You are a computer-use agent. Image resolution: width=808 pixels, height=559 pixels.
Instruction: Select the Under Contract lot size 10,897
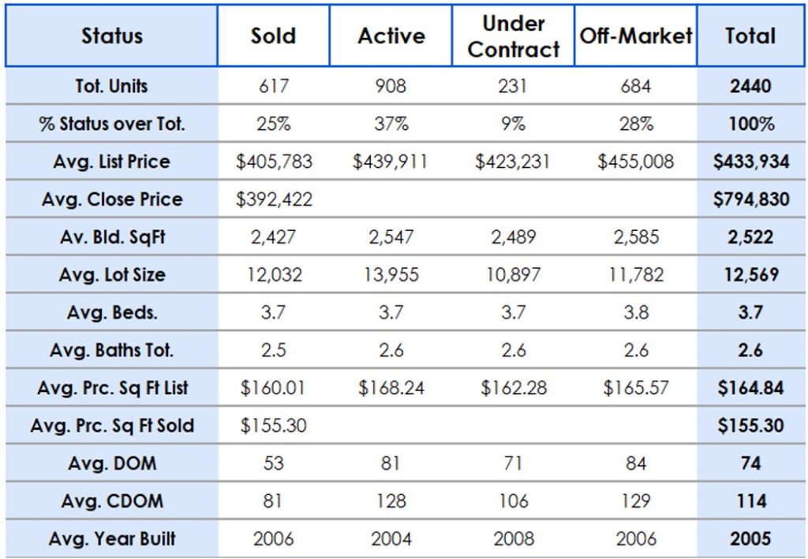click(x=513, y=275)
